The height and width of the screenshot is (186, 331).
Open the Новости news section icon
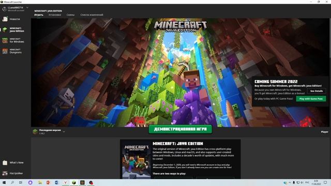5,19
